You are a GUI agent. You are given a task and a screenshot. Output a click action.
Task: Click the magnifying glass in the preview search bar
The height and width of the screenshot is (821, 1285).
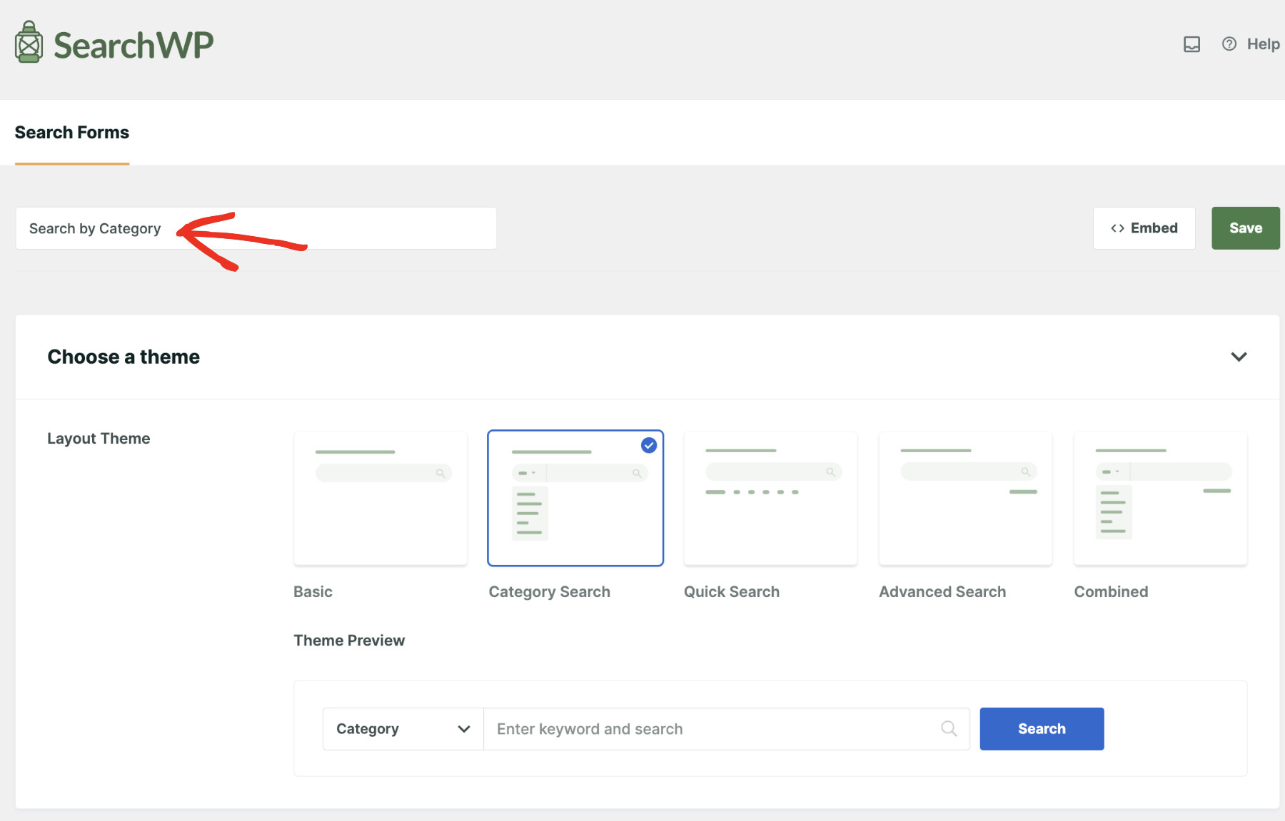(948, 728)
